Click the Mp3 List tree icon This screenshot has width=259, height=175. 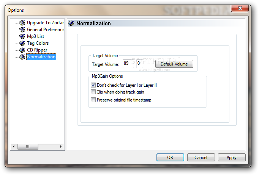[x=22, y=36]
